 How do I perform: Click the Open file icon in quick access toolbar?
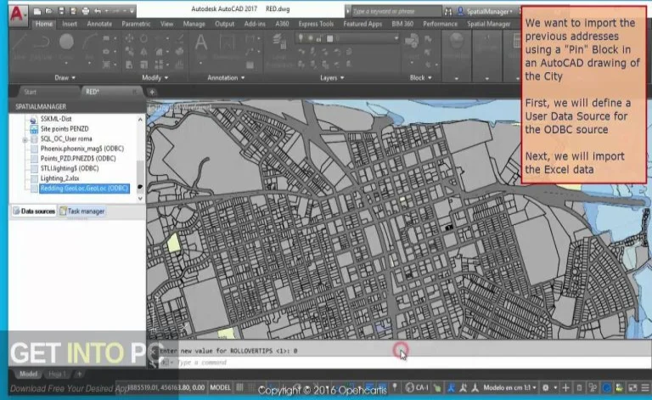pos(49,11)
